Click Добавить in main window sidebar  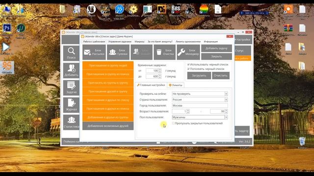tap(71, 70)
